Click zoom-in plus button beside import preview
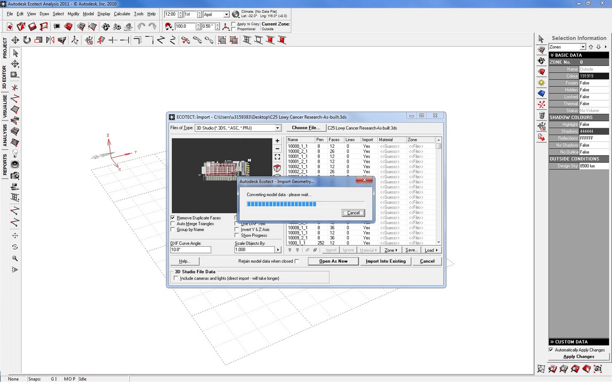 coord(277,141)
